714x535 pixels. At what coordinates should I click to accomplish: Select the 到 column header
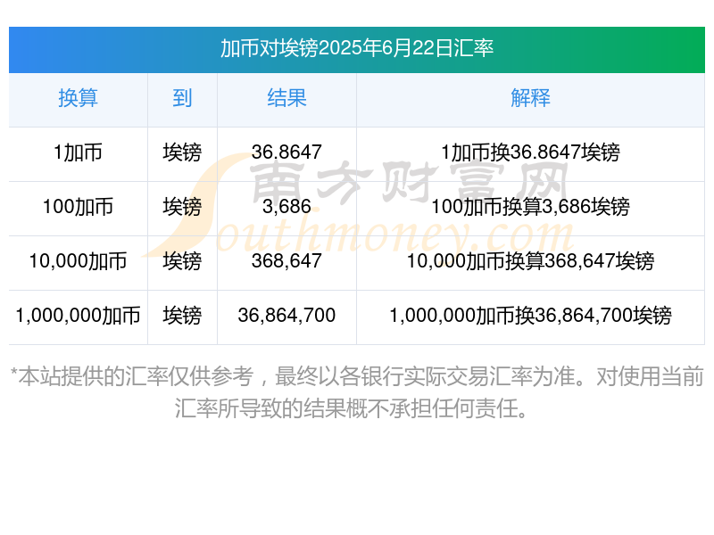pos(182,98)
